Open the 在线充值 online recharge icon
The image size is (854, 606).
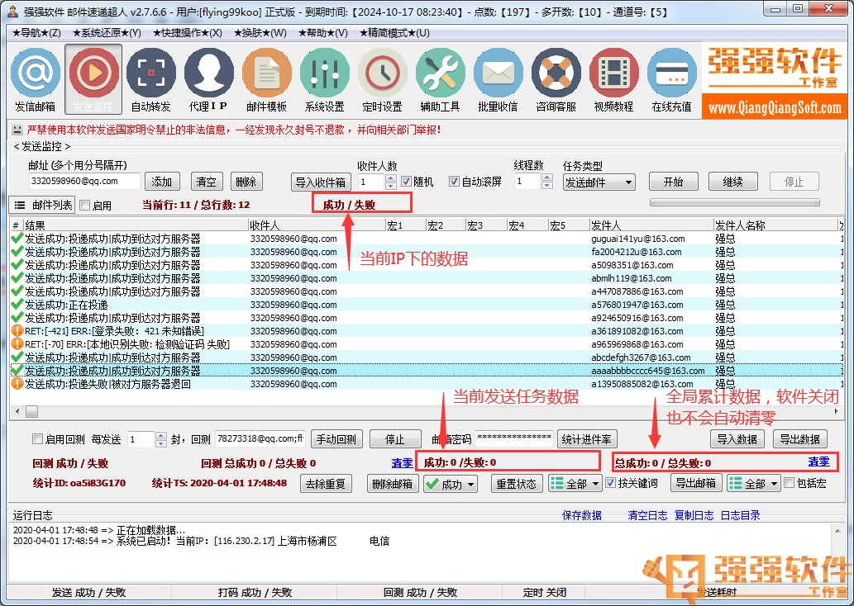[671, 79]
